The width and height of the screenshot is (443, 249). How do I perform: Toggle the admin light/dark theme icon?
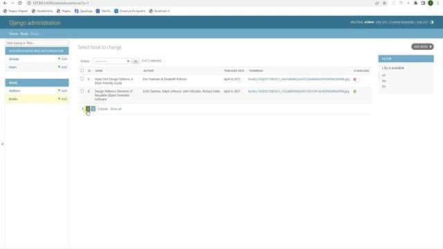pos(432,22)
